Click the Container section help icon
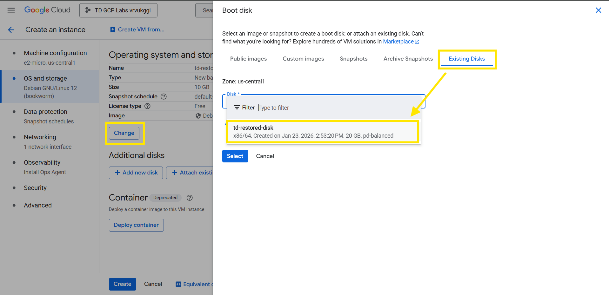Screen dimensions: 609x295 point(190,198)
